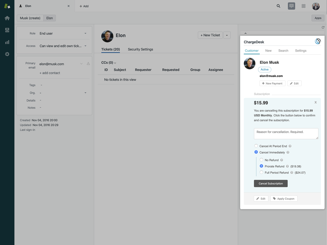The height and width of the screenshot is (245, 327).
Task: Open the Admin gear icon
Action: [x=7, y=54]
